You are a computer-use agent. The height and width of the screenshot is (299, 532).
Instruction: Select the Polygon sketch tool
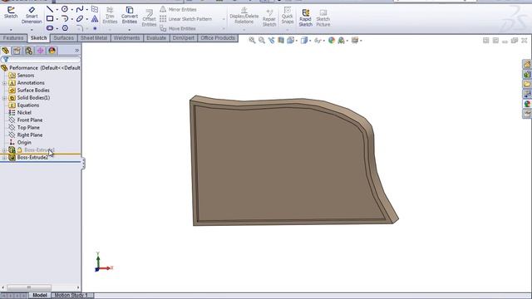click(65, 27)
